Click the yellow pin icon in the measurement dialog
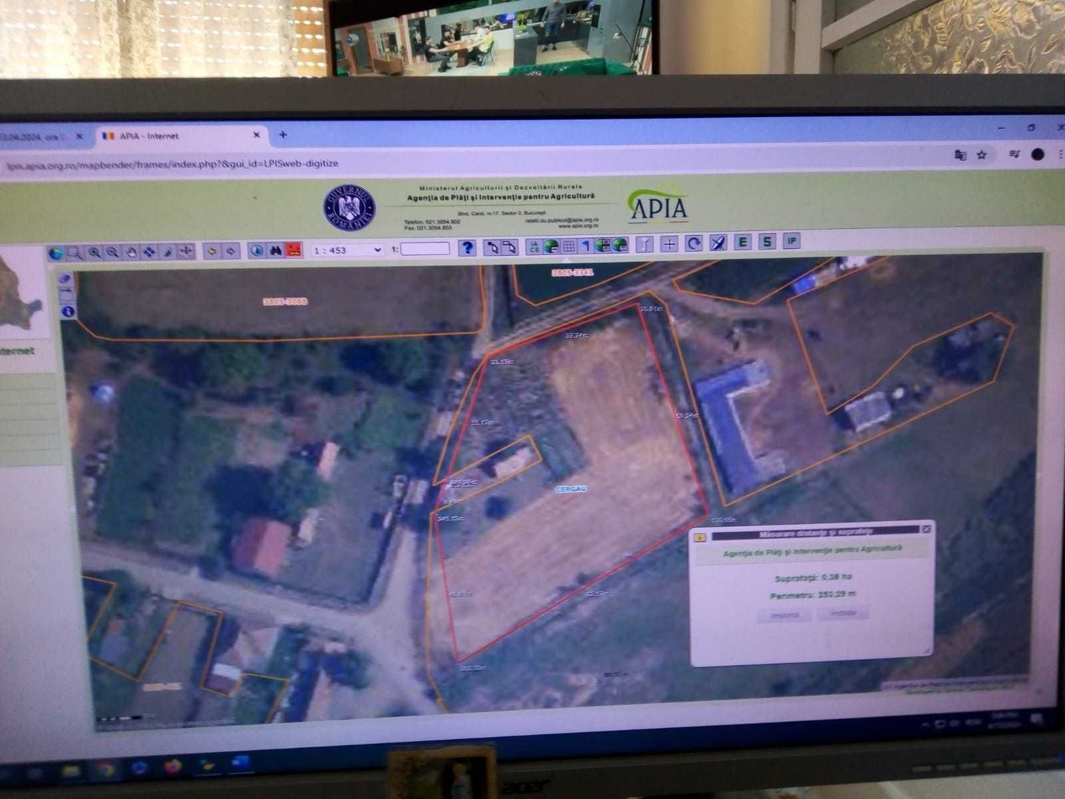This screenshot has height=799, width=1065. pyautogui.click(x=700, y=537)
